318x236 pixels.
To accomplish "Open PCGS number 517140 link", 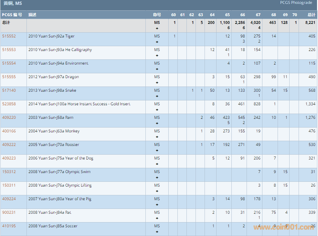I will click(9, 90).
